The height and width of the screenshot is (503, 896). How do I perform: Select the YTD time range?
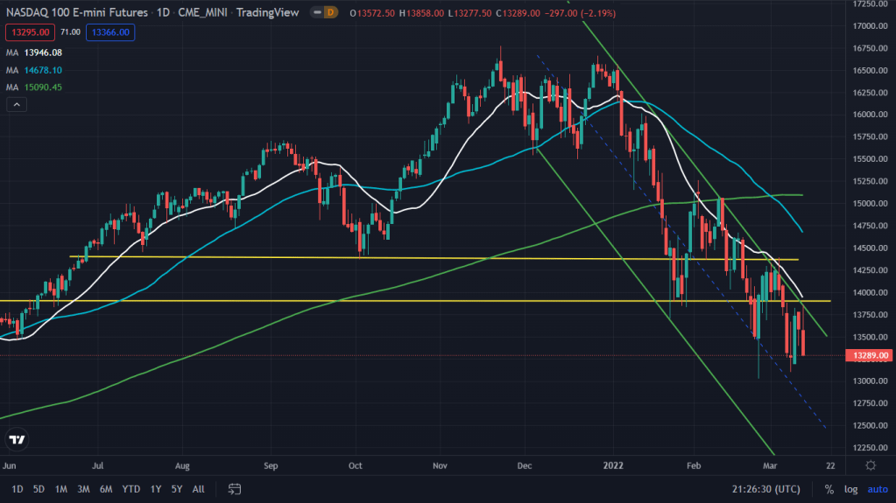click(x=131, y=488)
